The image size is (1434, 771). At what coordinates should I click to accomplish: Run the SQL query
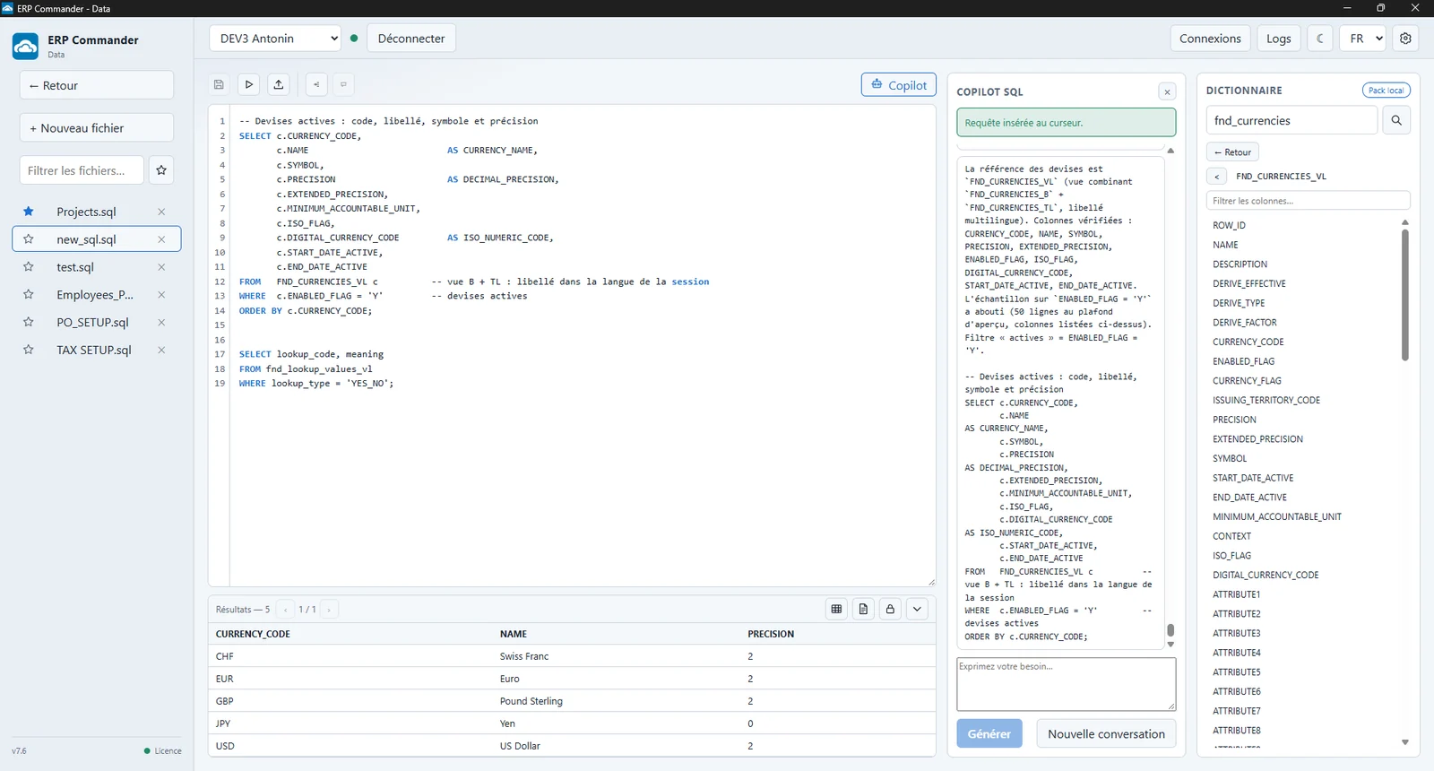(x=249, y=84)
